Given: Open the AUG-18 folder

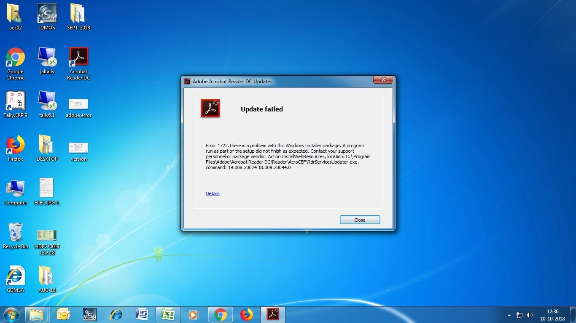Looking at the screenshot, I should 47,280.
